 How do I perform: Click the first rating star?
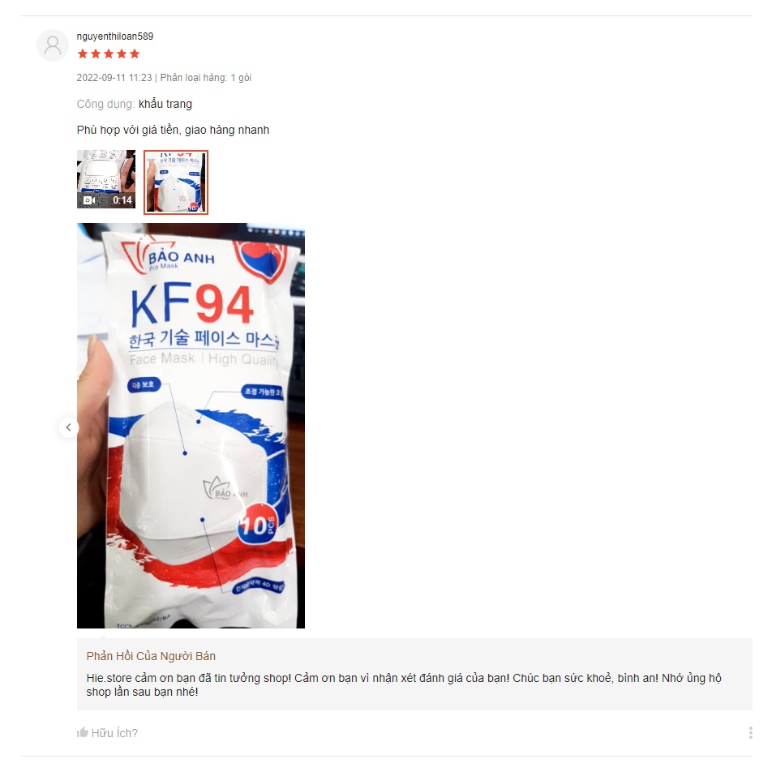click(83, 54)
